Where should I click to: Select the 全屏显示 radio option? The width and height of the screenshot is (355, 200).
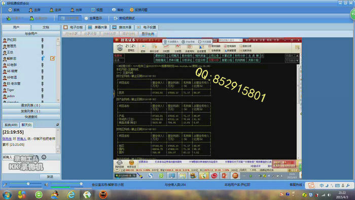click(x=93, y=18)
